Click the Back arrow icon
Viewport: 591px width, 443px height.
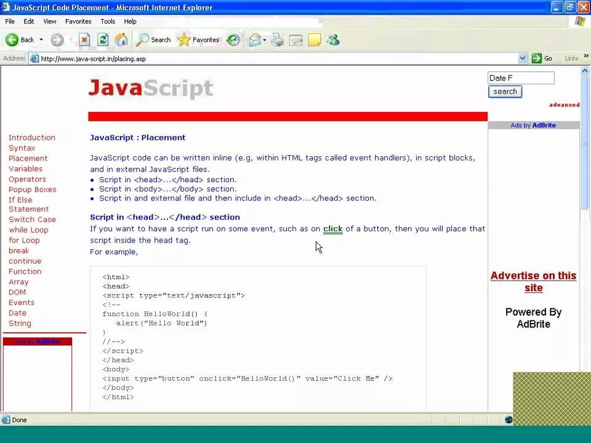12,39
